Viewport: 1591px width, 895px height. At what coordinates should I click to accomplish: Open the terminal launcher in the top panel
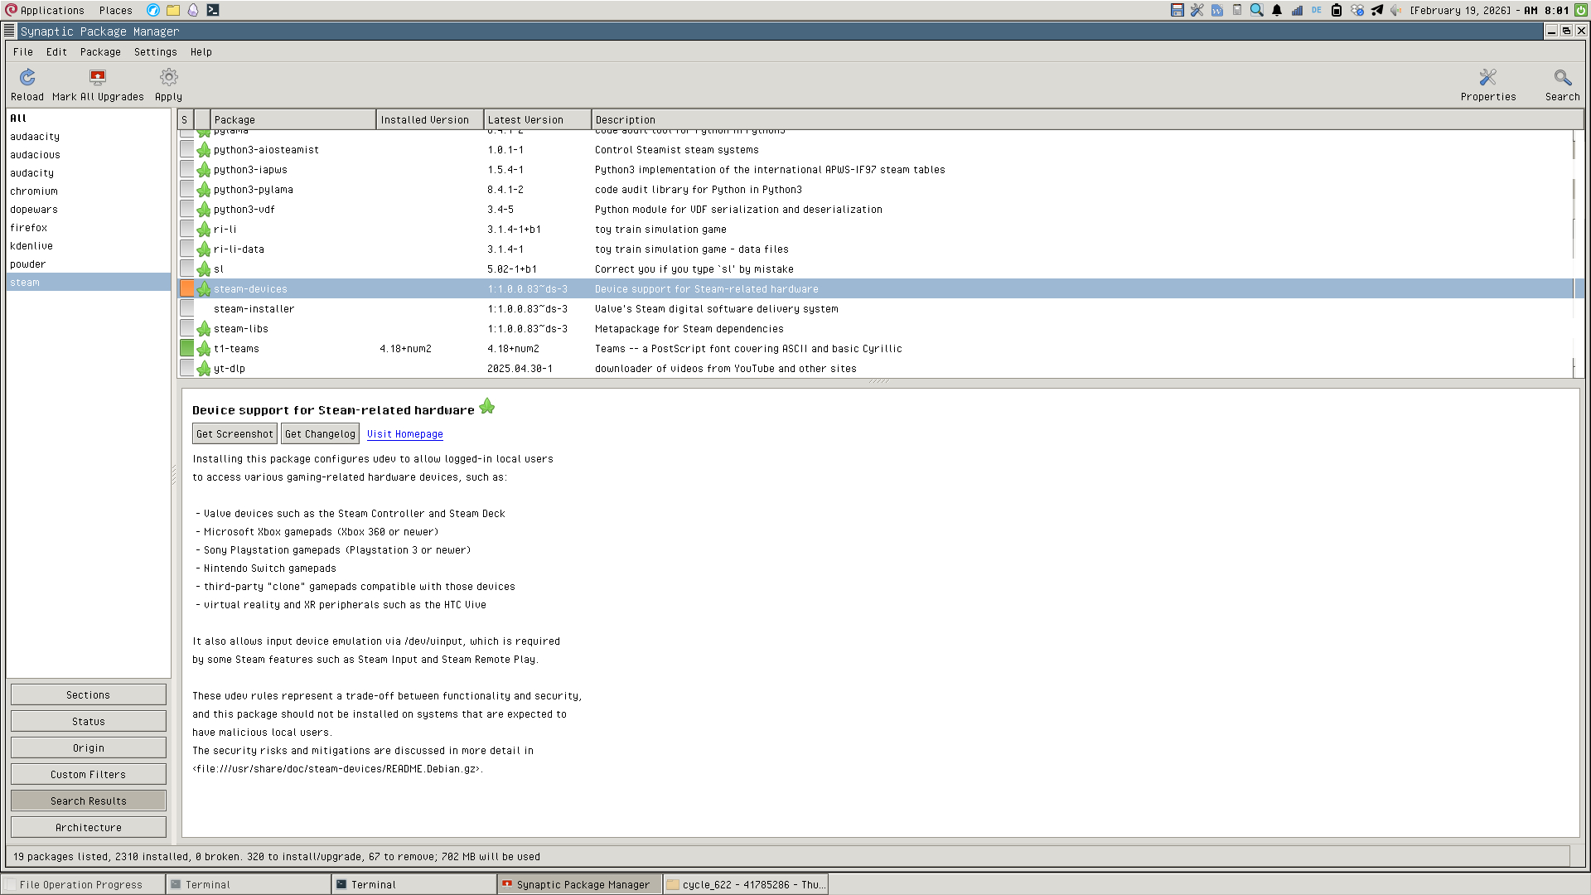point(213,10)
